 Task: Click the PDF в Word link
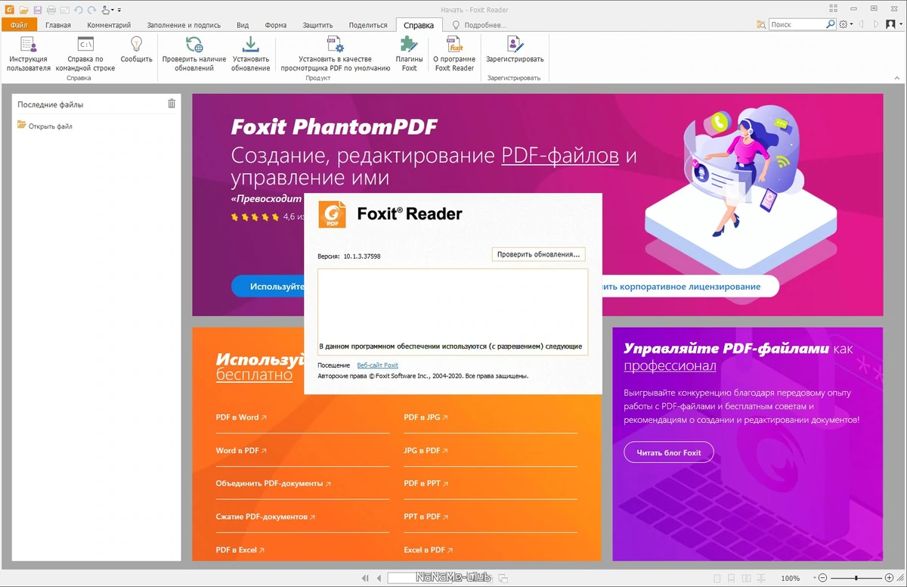(x=241, y=417)
